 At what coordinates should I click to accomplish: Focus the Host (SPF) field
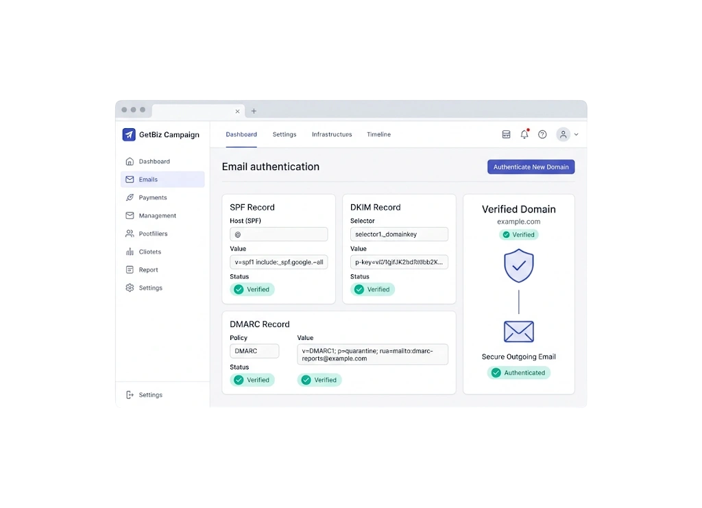(x=278, y=234)
